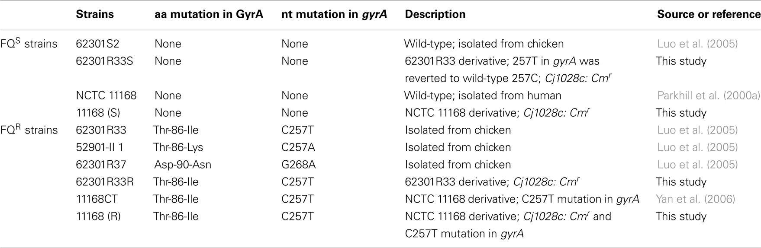
Task: Select the 11168CT strain cell
Action: pyautogui.click(x=97, y=199)
